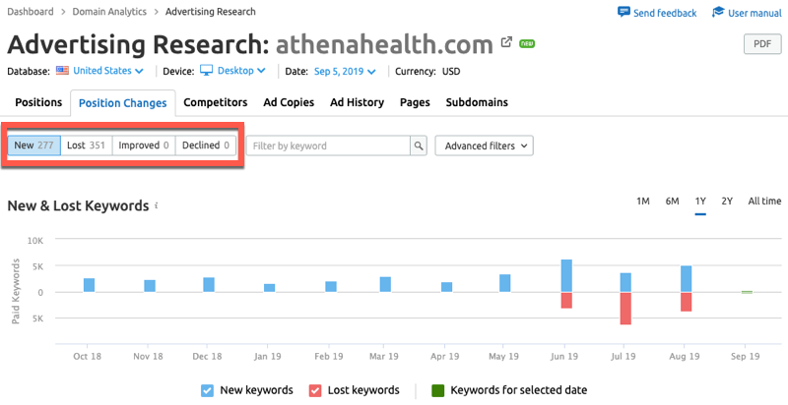Click the Desktop monitor device icon
788x405 pixels.
tap(207, 71)
